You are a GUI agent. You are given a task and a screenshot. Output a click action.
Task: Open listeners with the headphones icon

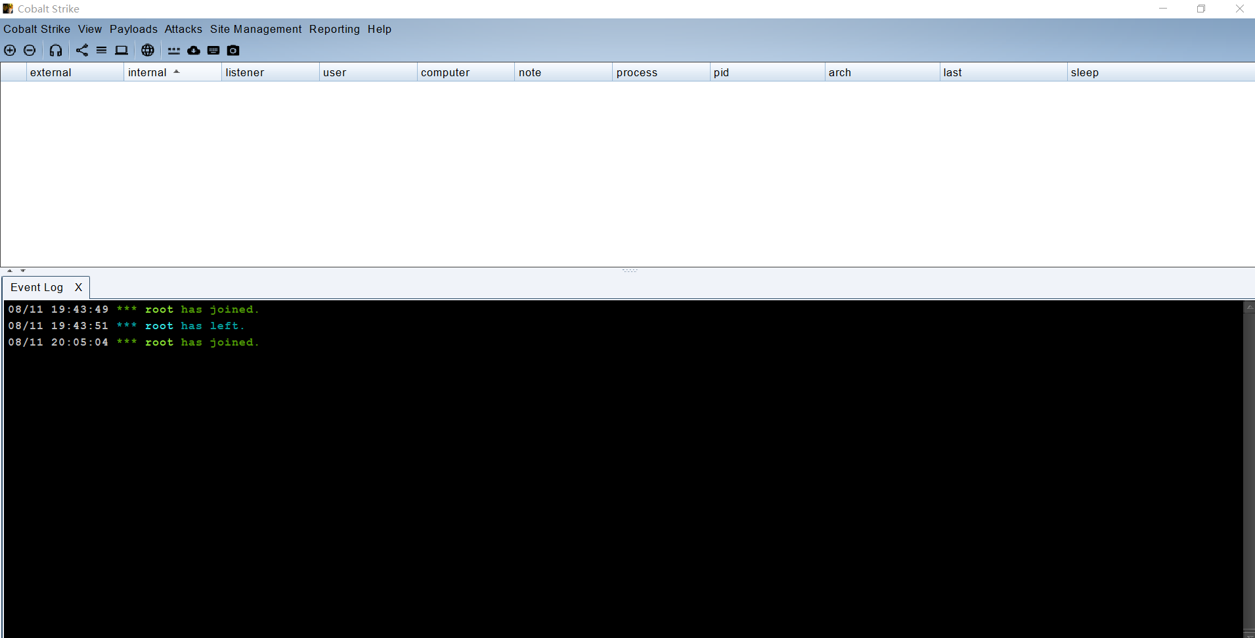56,51
